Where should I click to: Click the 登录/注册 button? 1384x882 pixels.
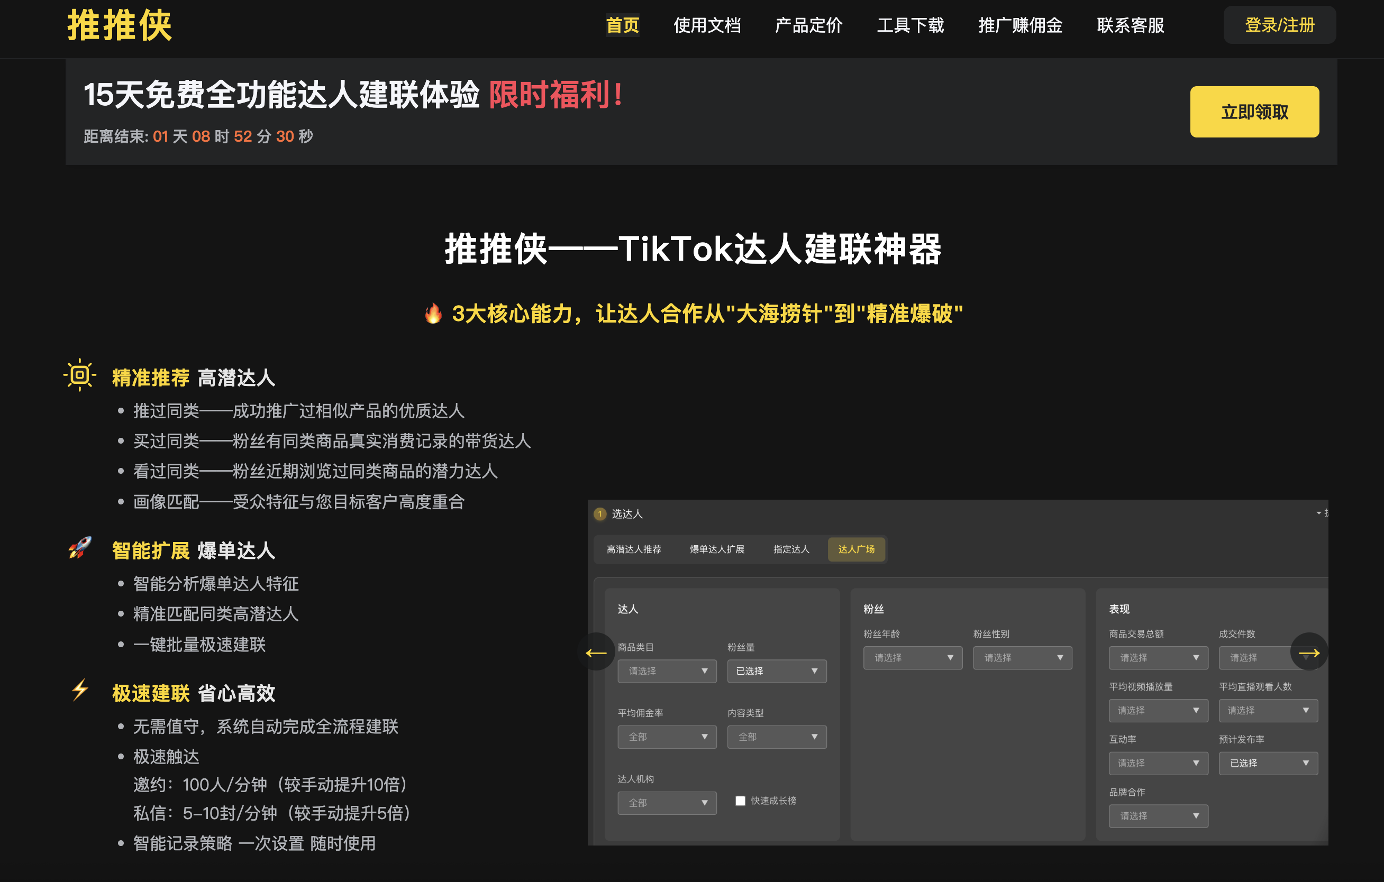click(1279, 25)
